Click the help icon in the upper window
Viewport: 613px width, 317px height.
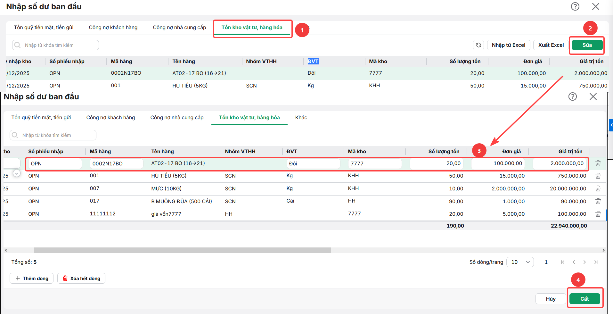pyautogui.click(x=575, y=6)
